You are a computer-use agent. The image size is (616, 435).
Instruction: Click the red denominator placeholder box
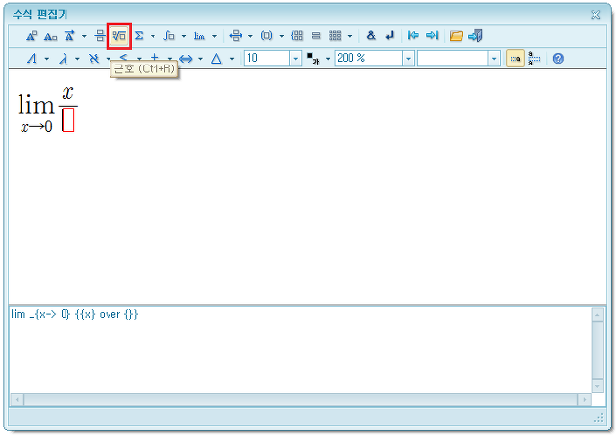point(68,119)
